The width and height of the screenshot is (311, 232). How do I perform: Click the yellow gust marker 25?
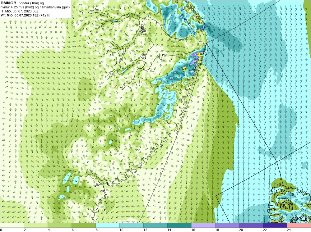click(185, 69)
